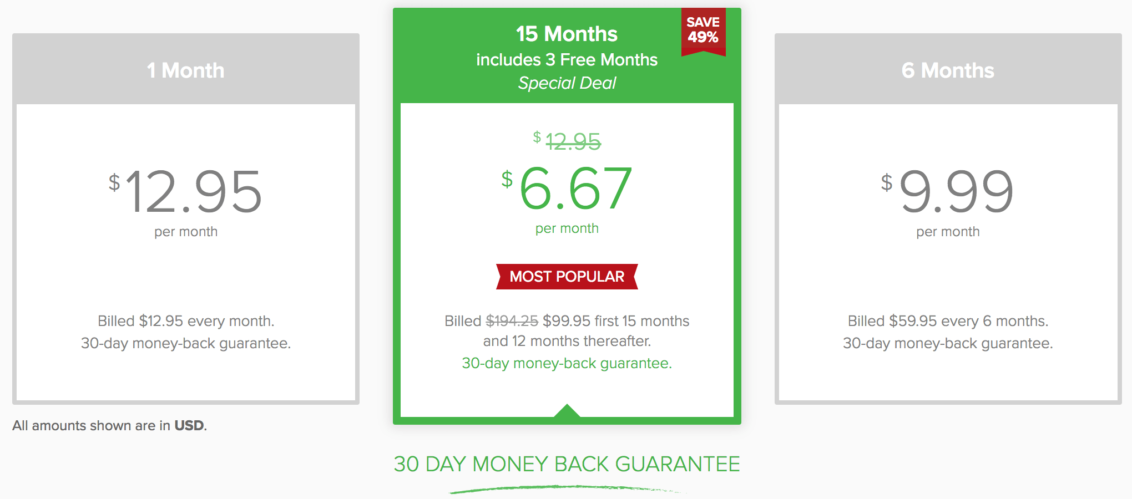Screen dimensions: 1132x499
Task: Click 1 Month plan's money-back guarantee line
Action: tap(186, 343)
